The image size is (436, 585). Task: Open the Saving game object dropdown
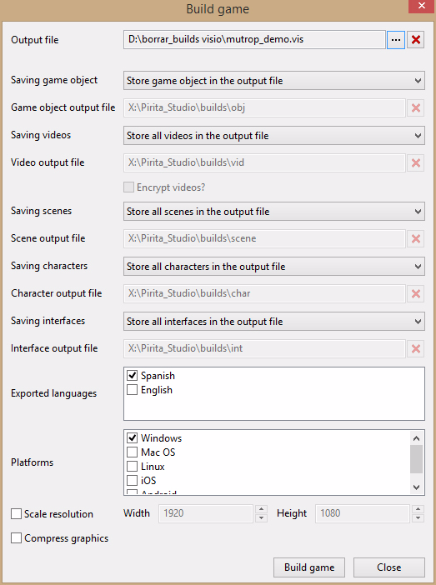(x=274, y=81)
